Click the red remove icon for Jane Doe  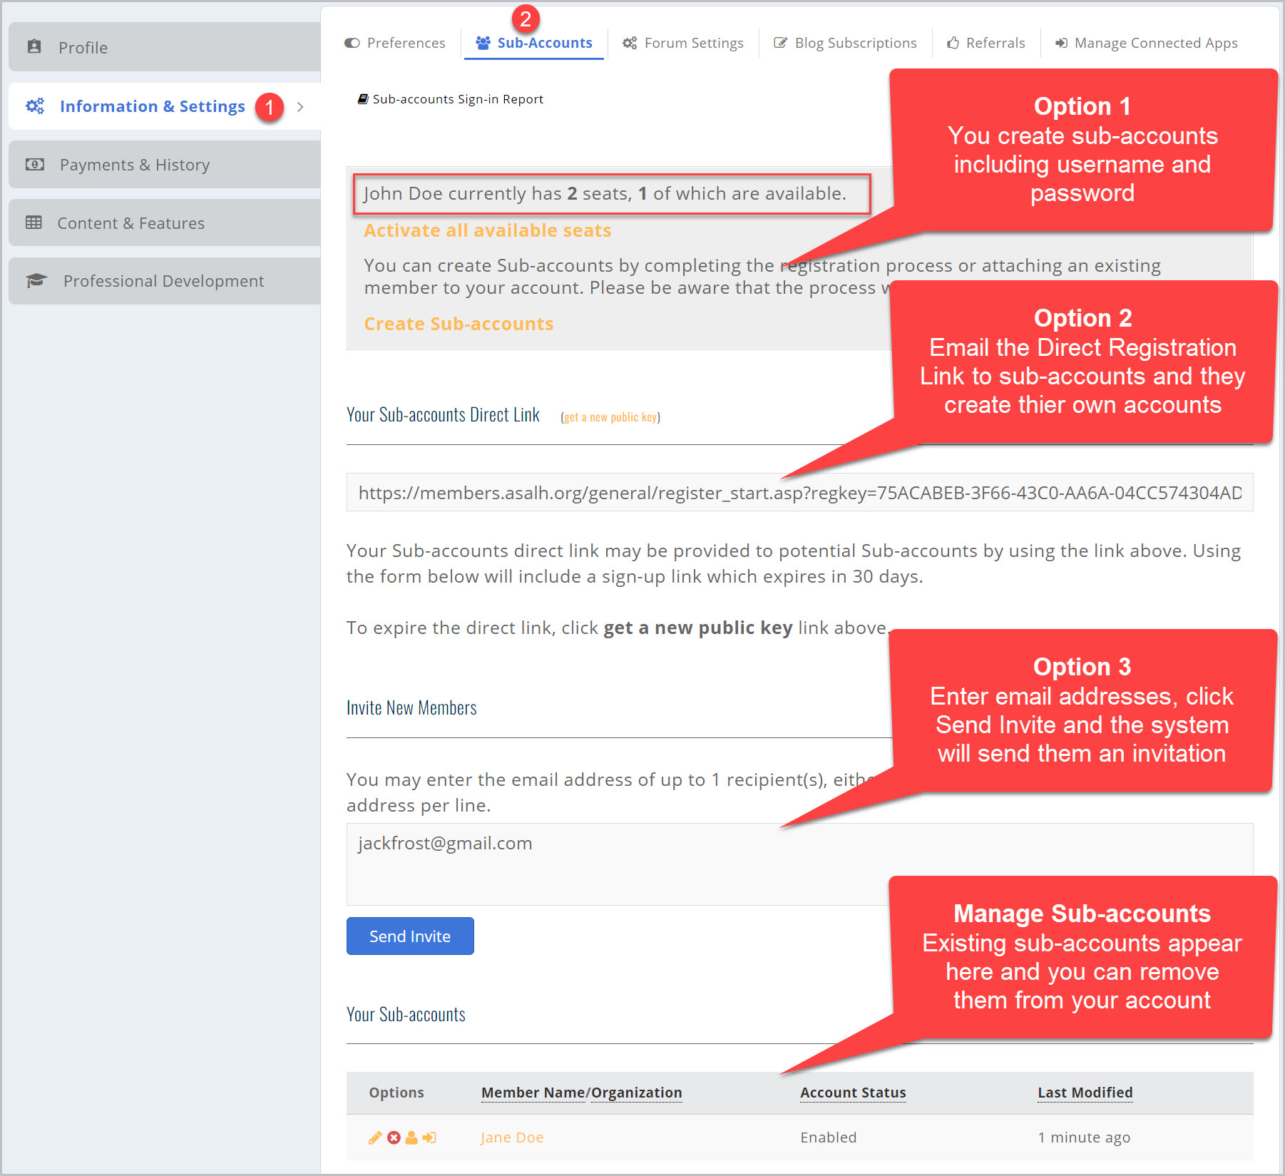click(x=394, y=1137)
